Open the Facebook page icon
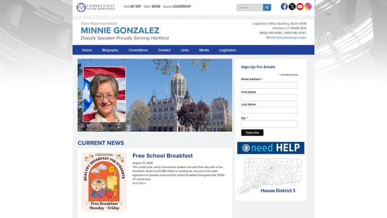The width and height of the screenshot is (387, 218). point(284,7)
